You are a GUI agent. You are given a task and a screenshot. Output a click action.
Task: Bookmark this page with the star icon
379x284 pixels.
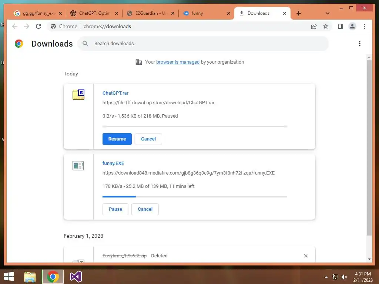click(x=326, y=26)
